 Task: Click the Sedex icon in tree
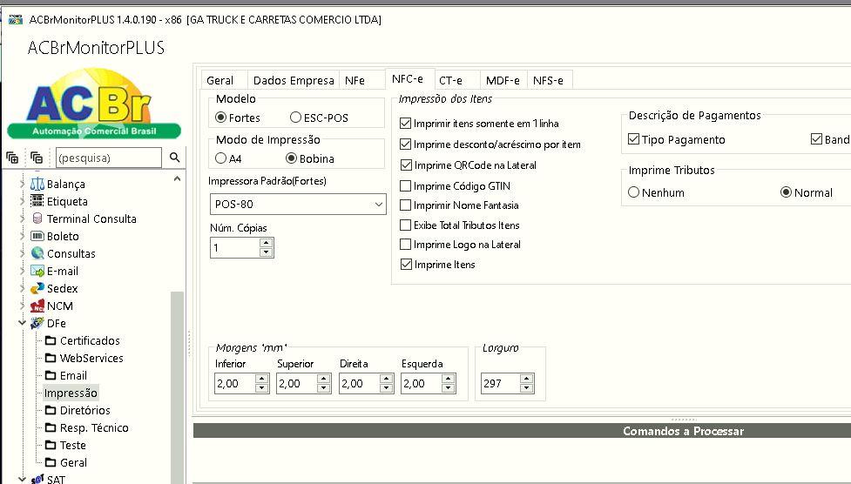(x=37, y=288)
